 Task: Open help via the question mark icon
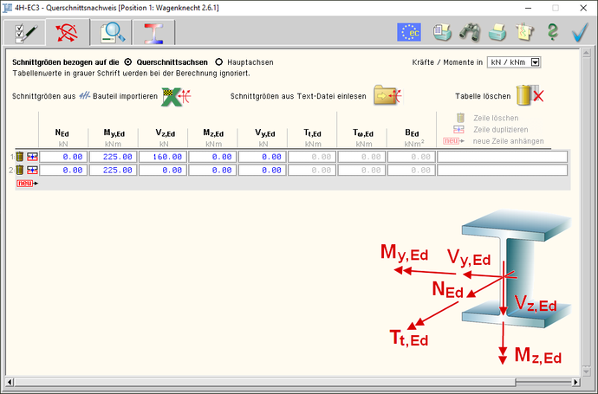(552, 33)
